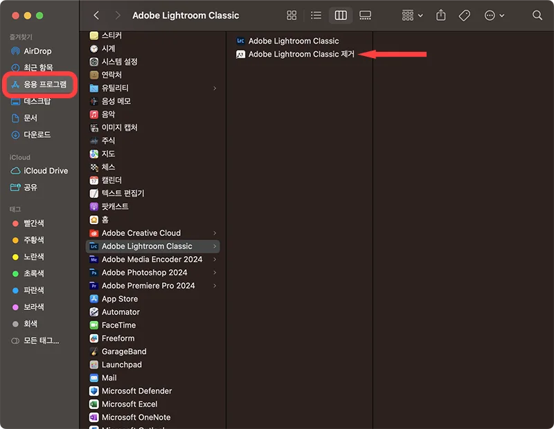
Task: Select the 회색 gray tag
Action: [x=25, y=324]
